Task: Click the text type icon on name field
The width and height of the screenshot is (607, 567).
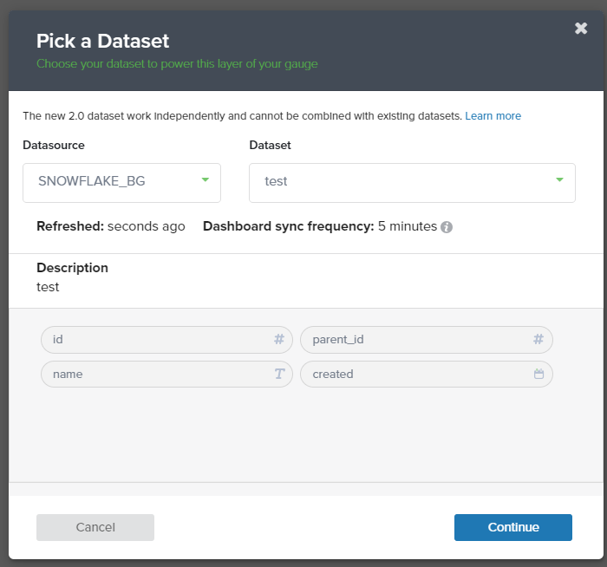Action: click(279, 374)
